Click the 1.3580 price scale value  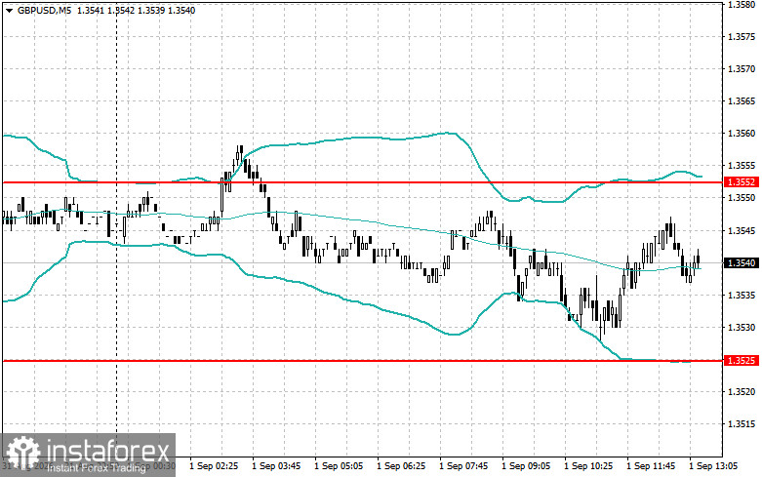point(742,5)
